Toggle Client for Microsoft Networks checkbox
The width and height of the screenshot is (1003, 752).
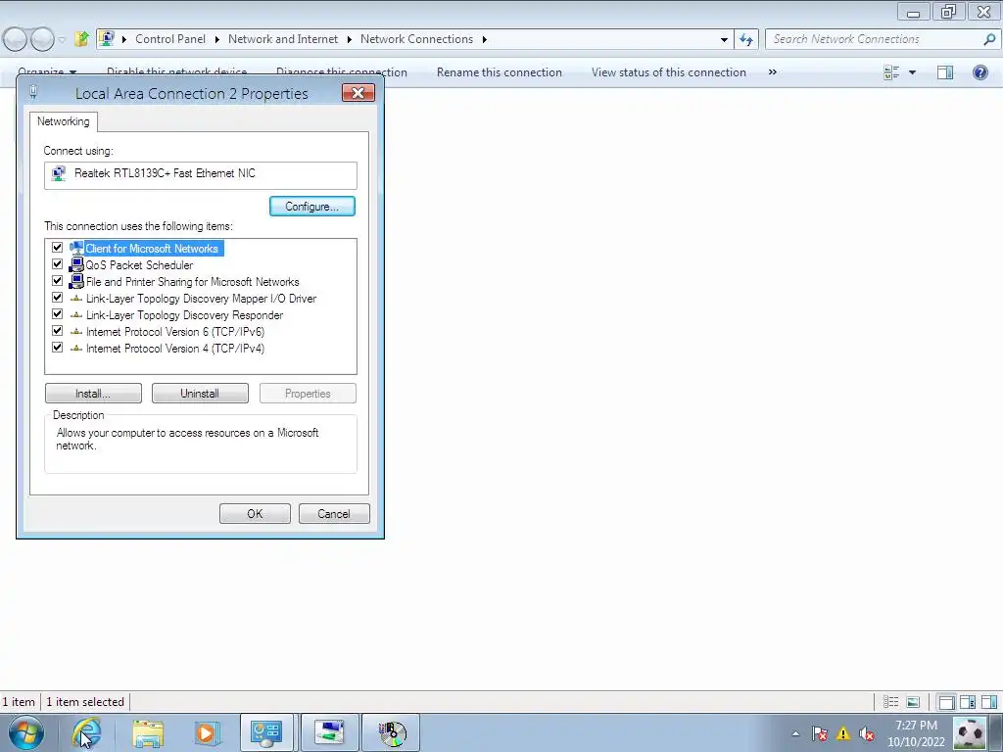(x=57, y=248)
